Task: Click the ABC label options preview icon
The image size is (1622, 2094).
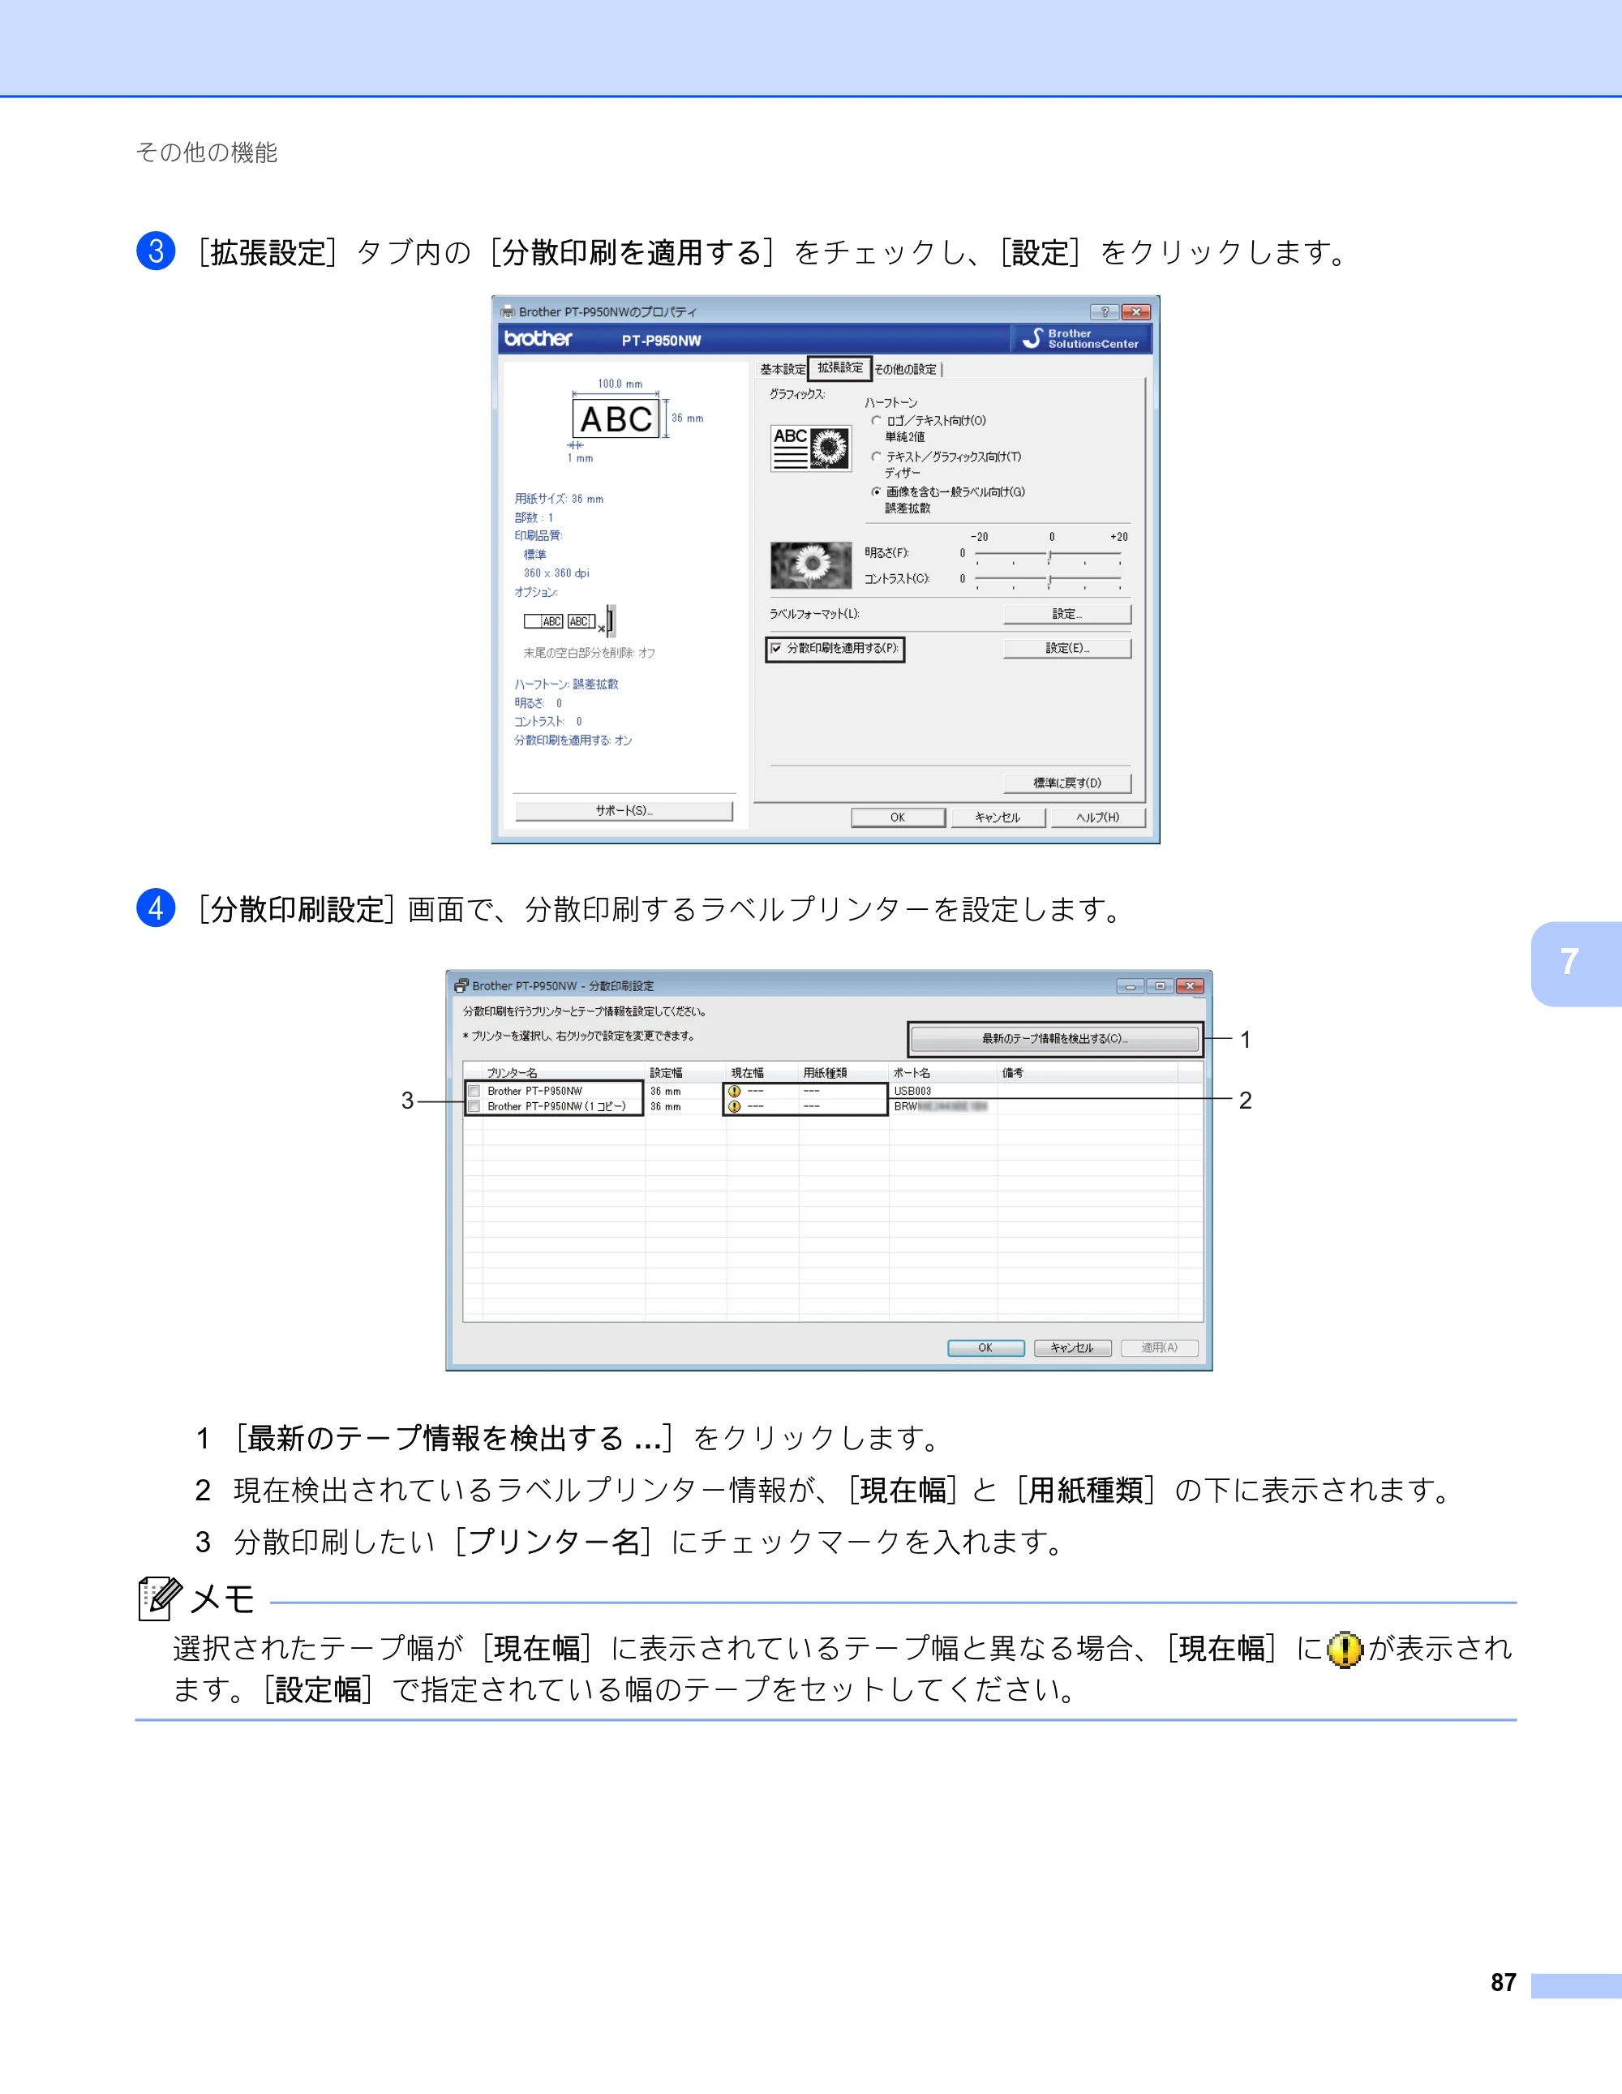Action: 569,621
